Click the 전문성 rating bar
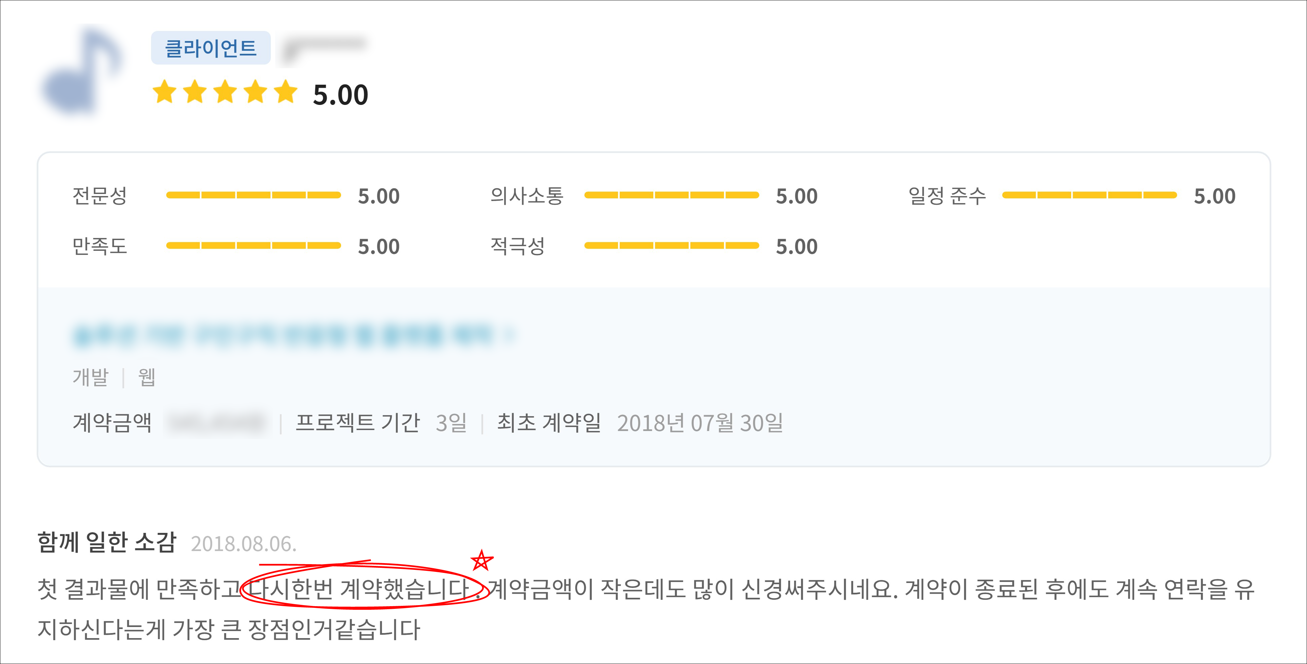Image resolution: width=1307 pixels, height=664 pixels. point(253,195)
